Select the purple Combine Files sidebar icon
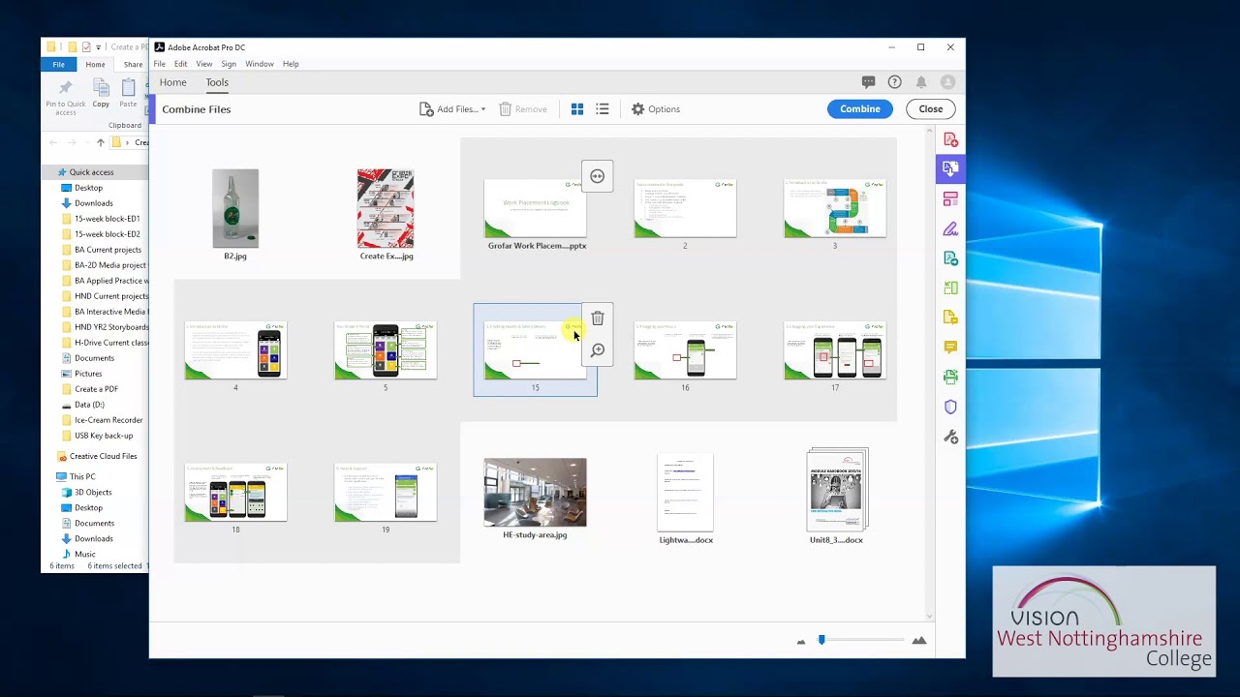The image size is (1240, 697). (950, 168)
